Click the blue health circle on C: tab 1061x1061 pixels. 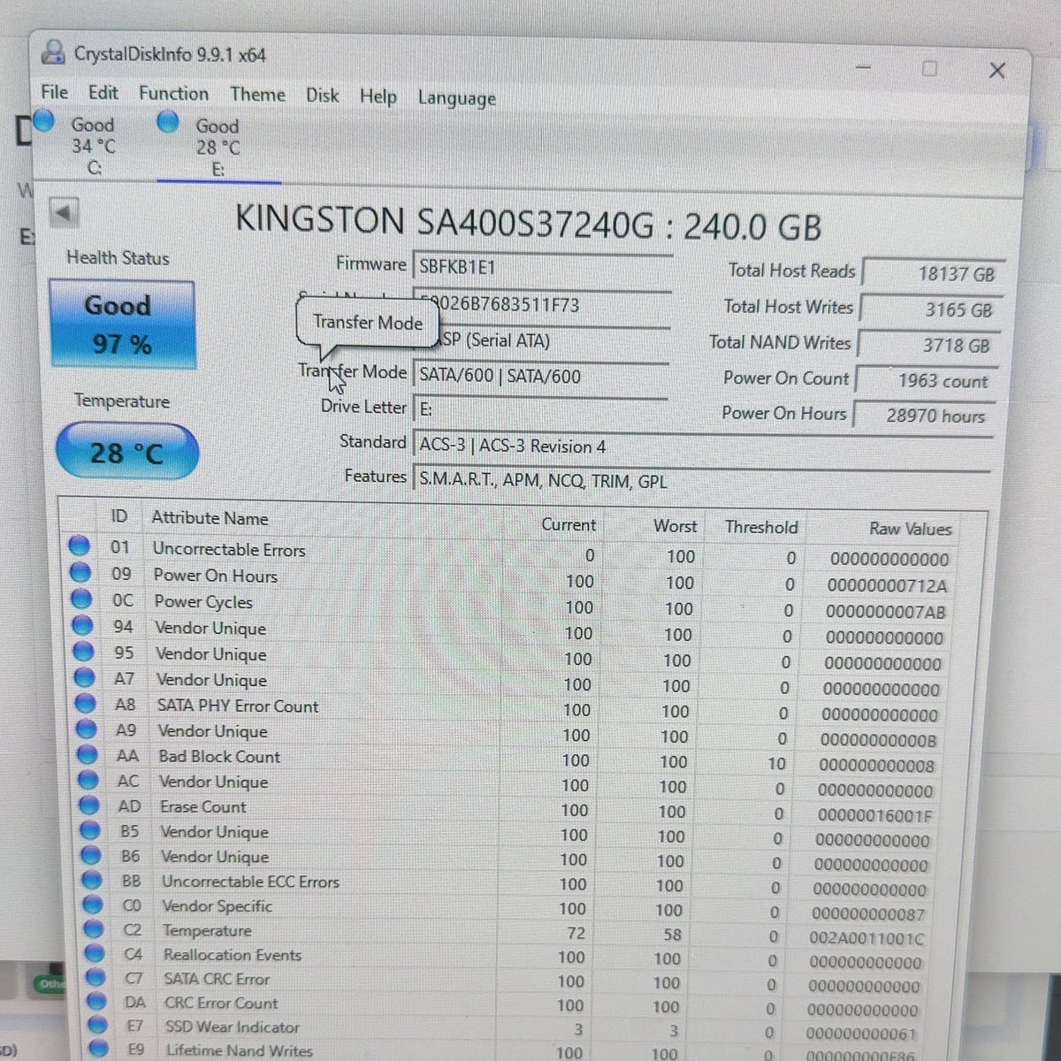coord(43,119)
